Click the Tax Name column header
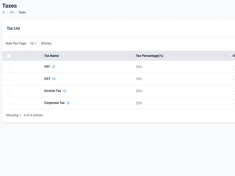 (x=51, y=56)
